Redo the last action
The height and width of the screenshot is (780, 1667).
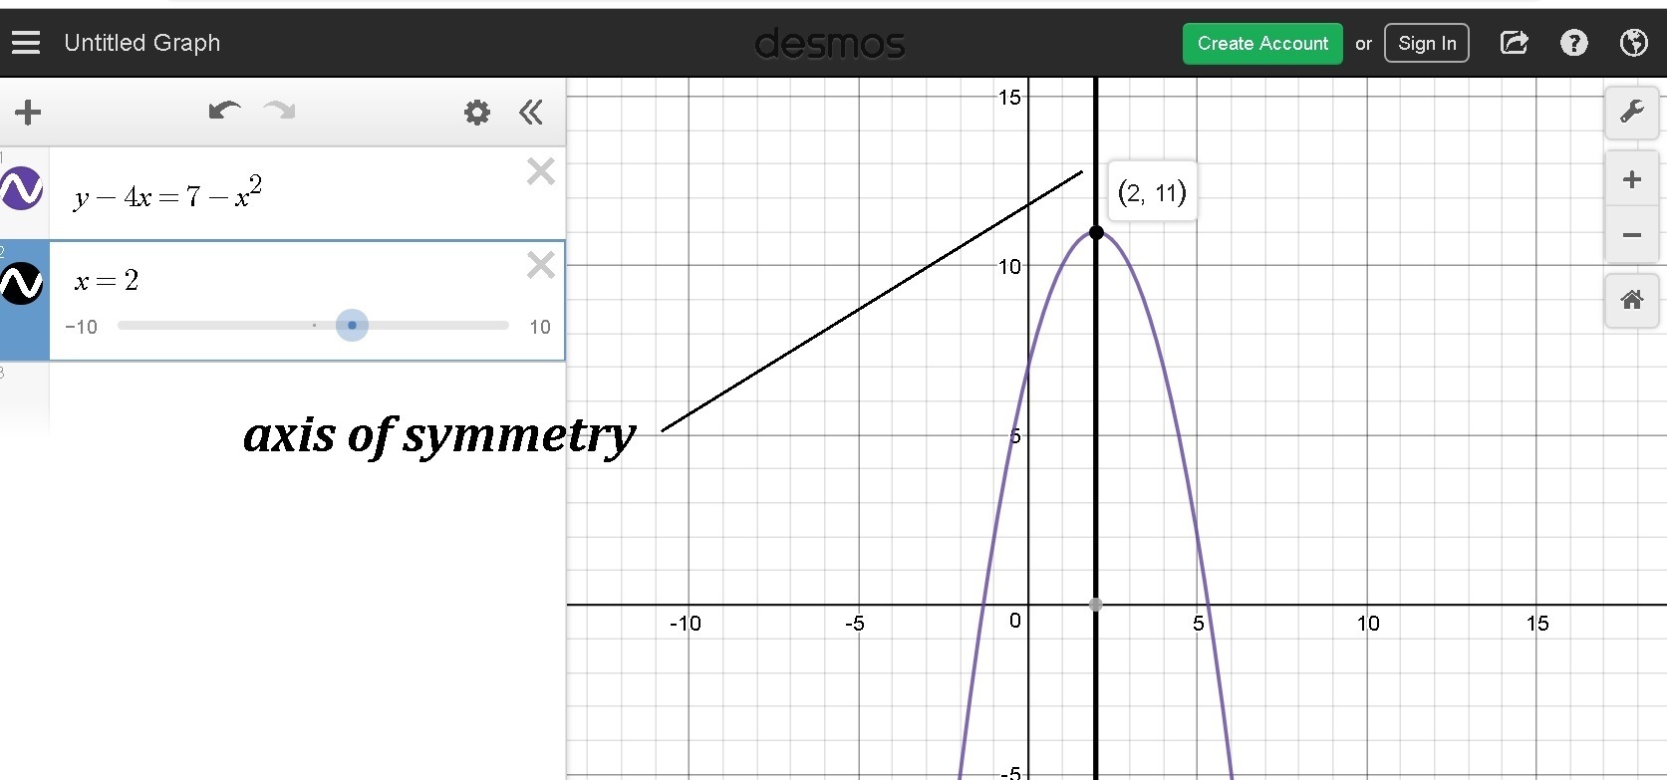[280, 111]
